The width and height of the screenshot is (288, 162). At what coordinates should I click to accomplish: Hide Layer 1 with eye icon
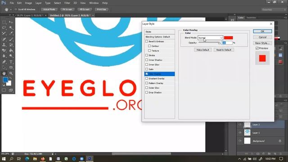coord(240,133)
